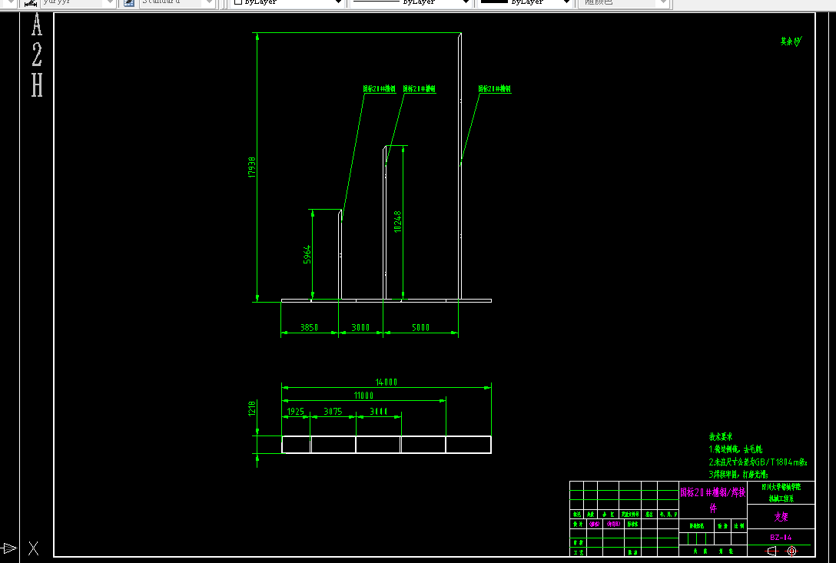Image resolution: width=836 pixels, height=563 pixels.
Task: Select the 10248 height dimension text
Action: pyautogui.click(x=398, y=221)
